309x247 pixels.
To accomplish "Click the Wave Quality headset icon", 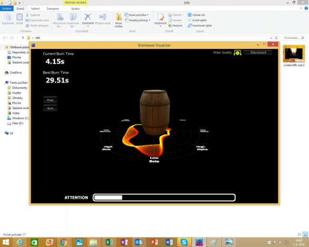I will (x=237, y=53).
